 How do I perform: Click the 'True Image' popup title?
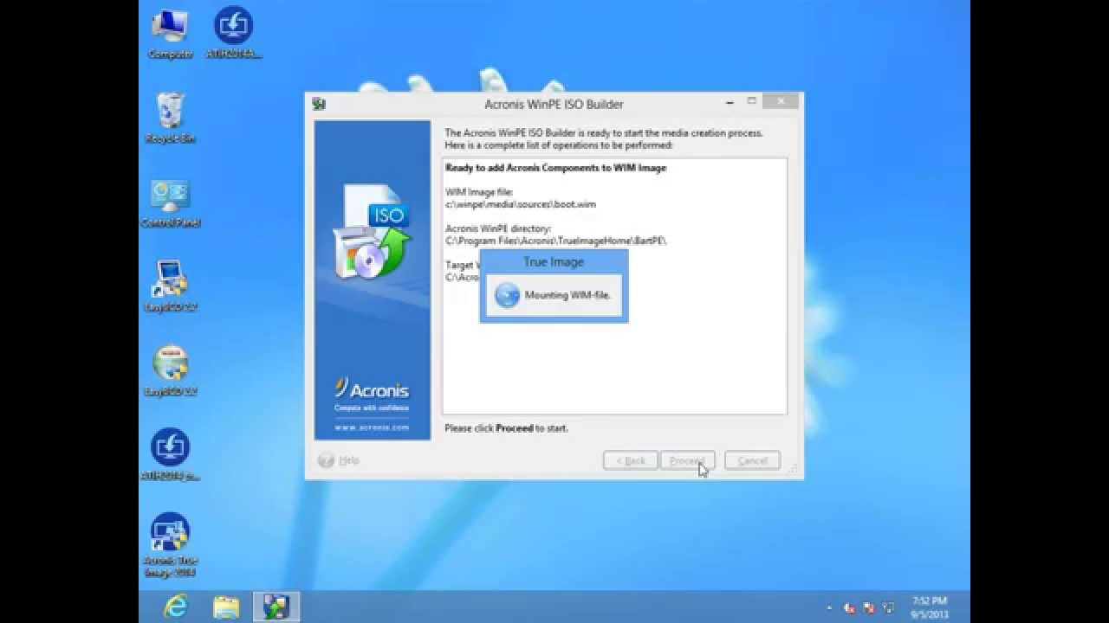point(554,261)
